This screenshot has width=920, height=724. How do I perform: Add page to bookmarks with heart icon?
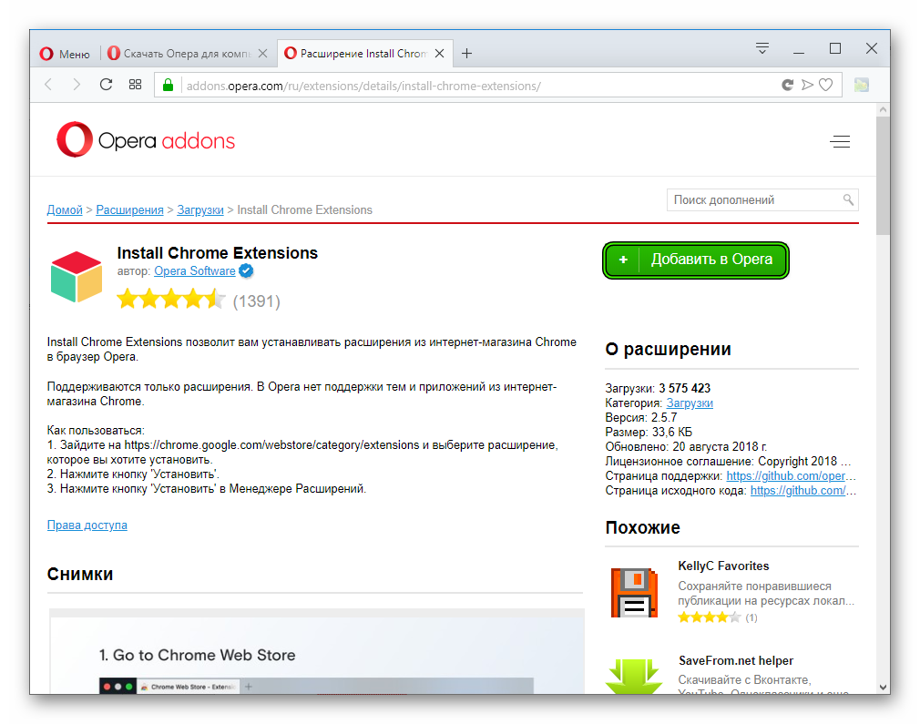click(x=825, y=85)
